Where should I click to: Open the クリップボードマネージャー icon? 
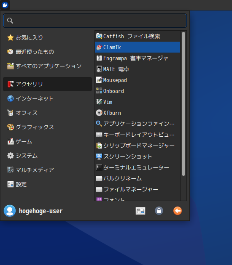[x=99, y=146]
